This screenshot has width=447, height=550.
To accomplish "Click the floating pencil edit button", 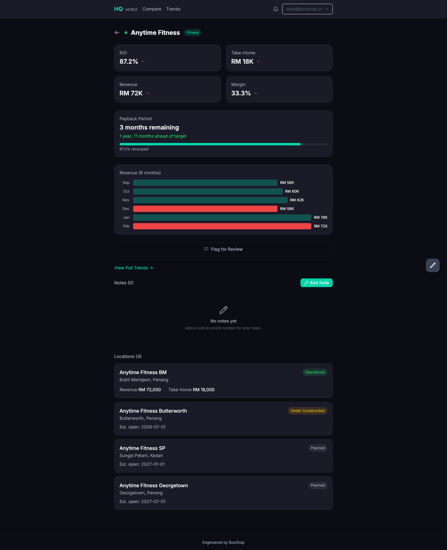I will click(433, 265).
